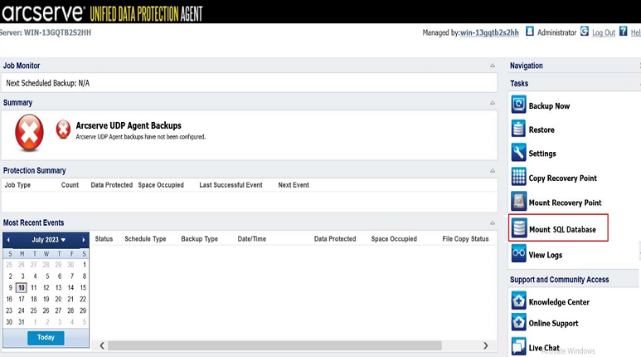Click the events table horizontal scrollbar thumb
The width and height of the screenshot is (641, 357).
[274, 345]
